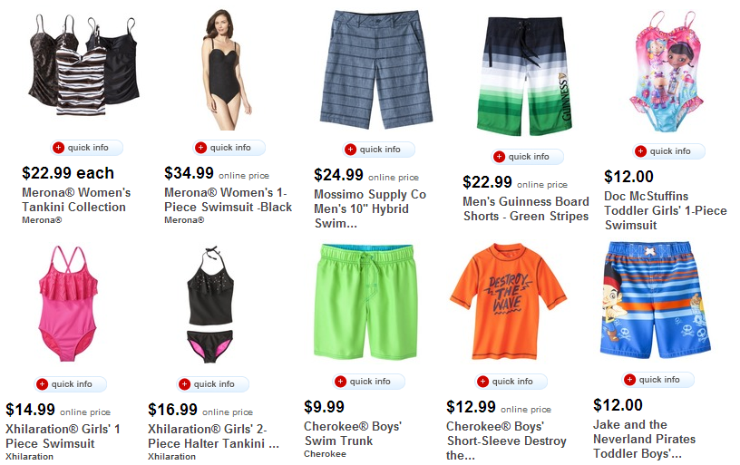Image resolution: width=740 pixels, height=465 pixels.
Task: Open Merona Women's 1-Piece Swimsuit Black link
Action: click(228, 200)
